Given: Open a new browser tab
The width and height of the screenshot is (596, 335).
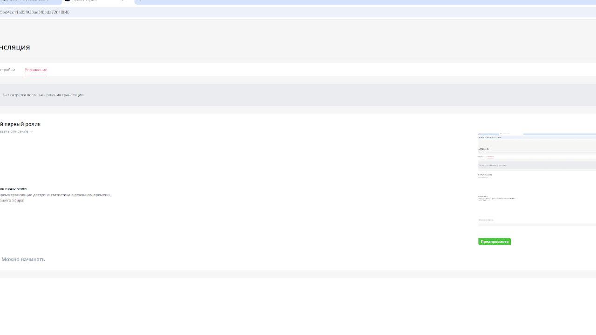Looking at the screenshot, I should pos(141,0).
